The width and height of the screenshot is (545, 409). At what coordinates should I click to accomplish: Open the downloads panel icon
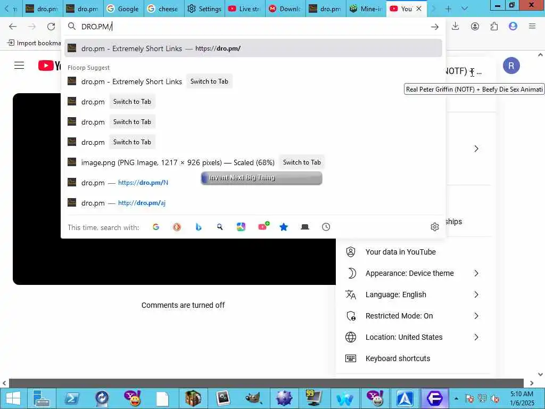click(456, 27)
